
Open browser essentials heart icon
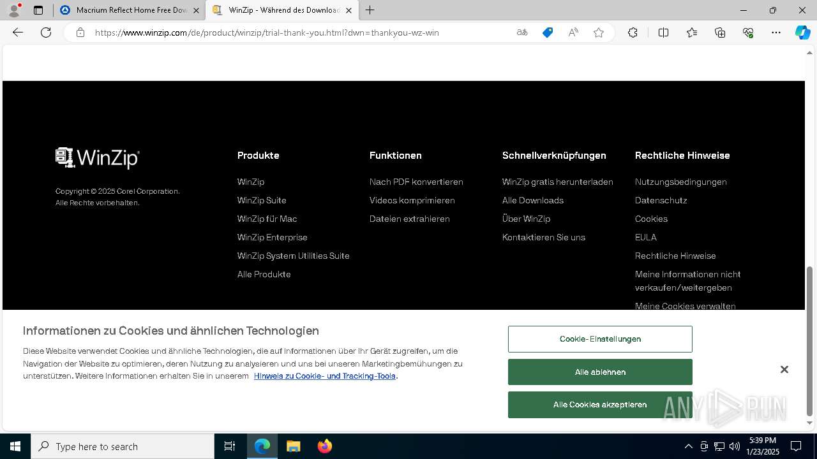point(748,33)
